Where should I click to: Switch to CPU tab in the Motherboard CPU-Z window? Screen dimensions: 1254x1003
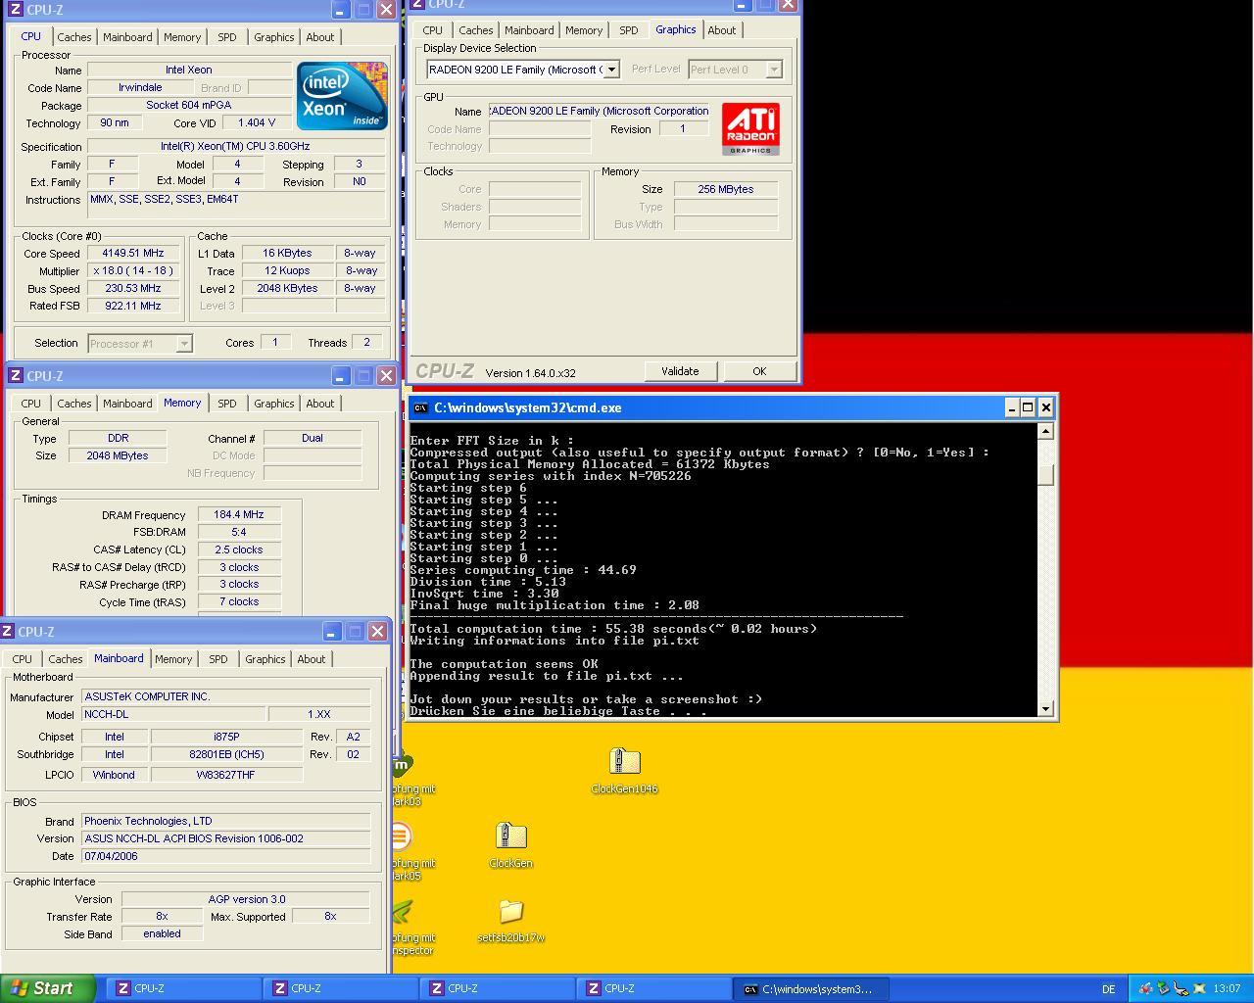tap(22, 659)
